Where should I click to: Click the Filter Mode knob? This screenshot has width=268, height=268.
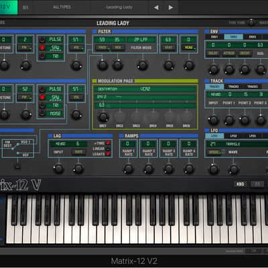(x=143, y=65)
